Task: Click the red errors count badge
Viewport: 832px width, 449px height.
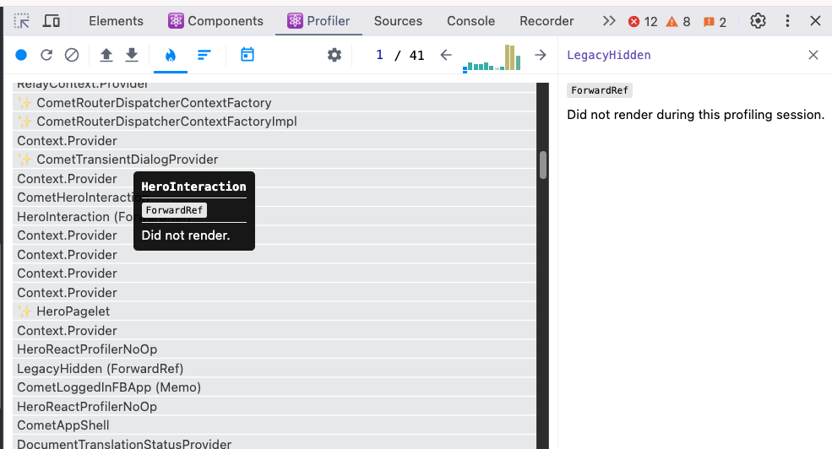Action: click(x=643, y=22)
